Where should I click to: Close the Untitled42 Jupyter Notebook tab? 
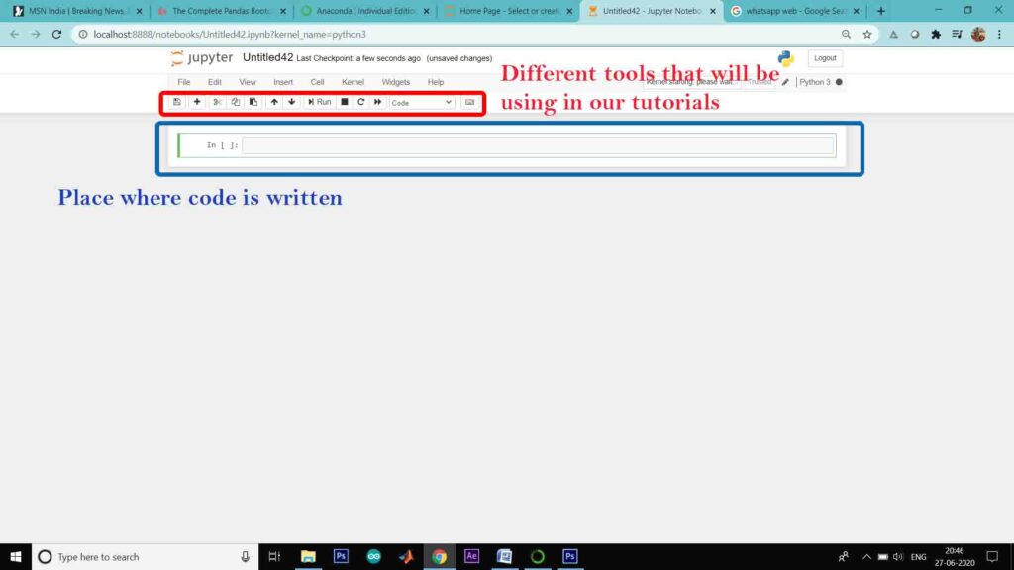713,11
